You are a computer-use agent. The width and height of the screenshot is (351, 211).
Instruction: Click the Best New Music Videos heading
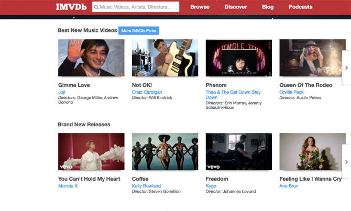(x=87, y=30)
